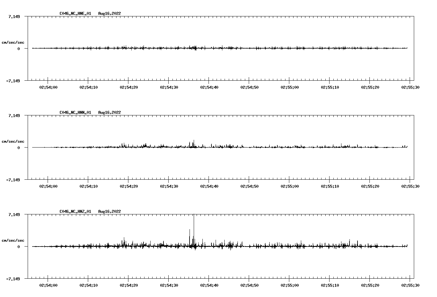The width and height of the screenshot is (437, 297).
Task: Click the 02:54:30 time label under HNE plot
Action: [x=169, y=87]
